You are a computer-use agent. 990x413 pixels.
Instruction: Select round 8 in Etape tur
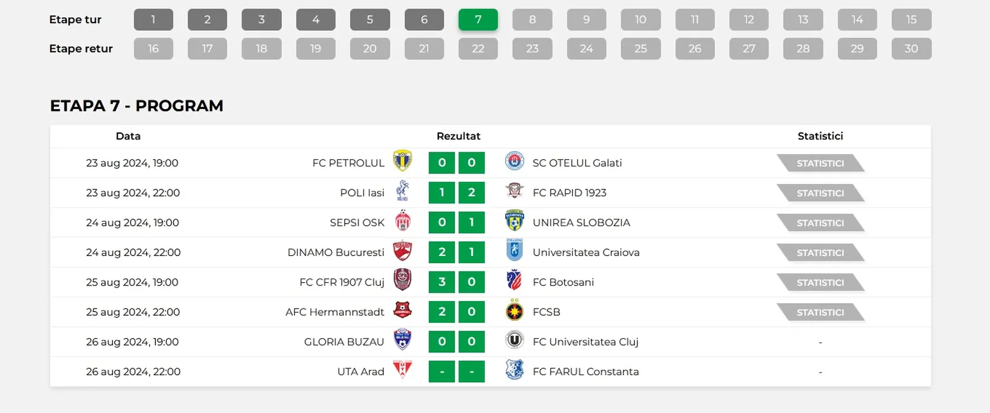(532, 19)
